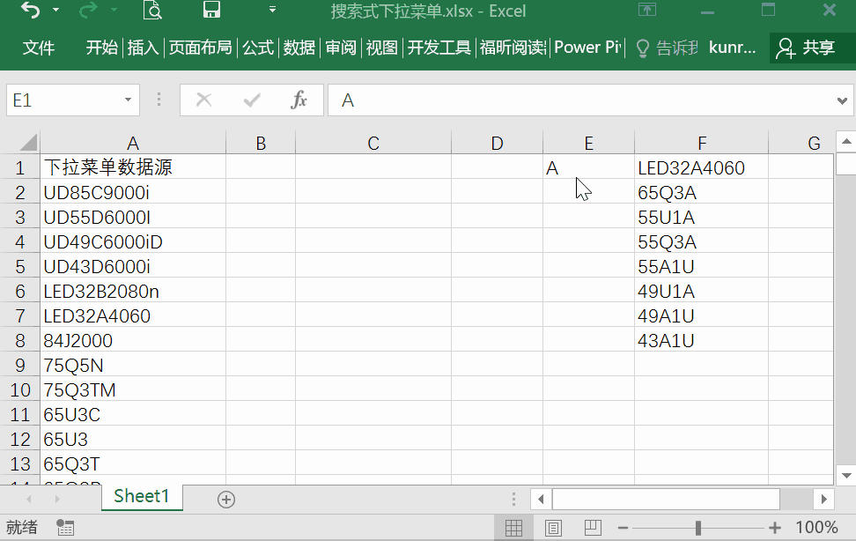Screen dimensions: 856x541
Task: Add a new sheet with plus icon
Action: click(226, 499)
